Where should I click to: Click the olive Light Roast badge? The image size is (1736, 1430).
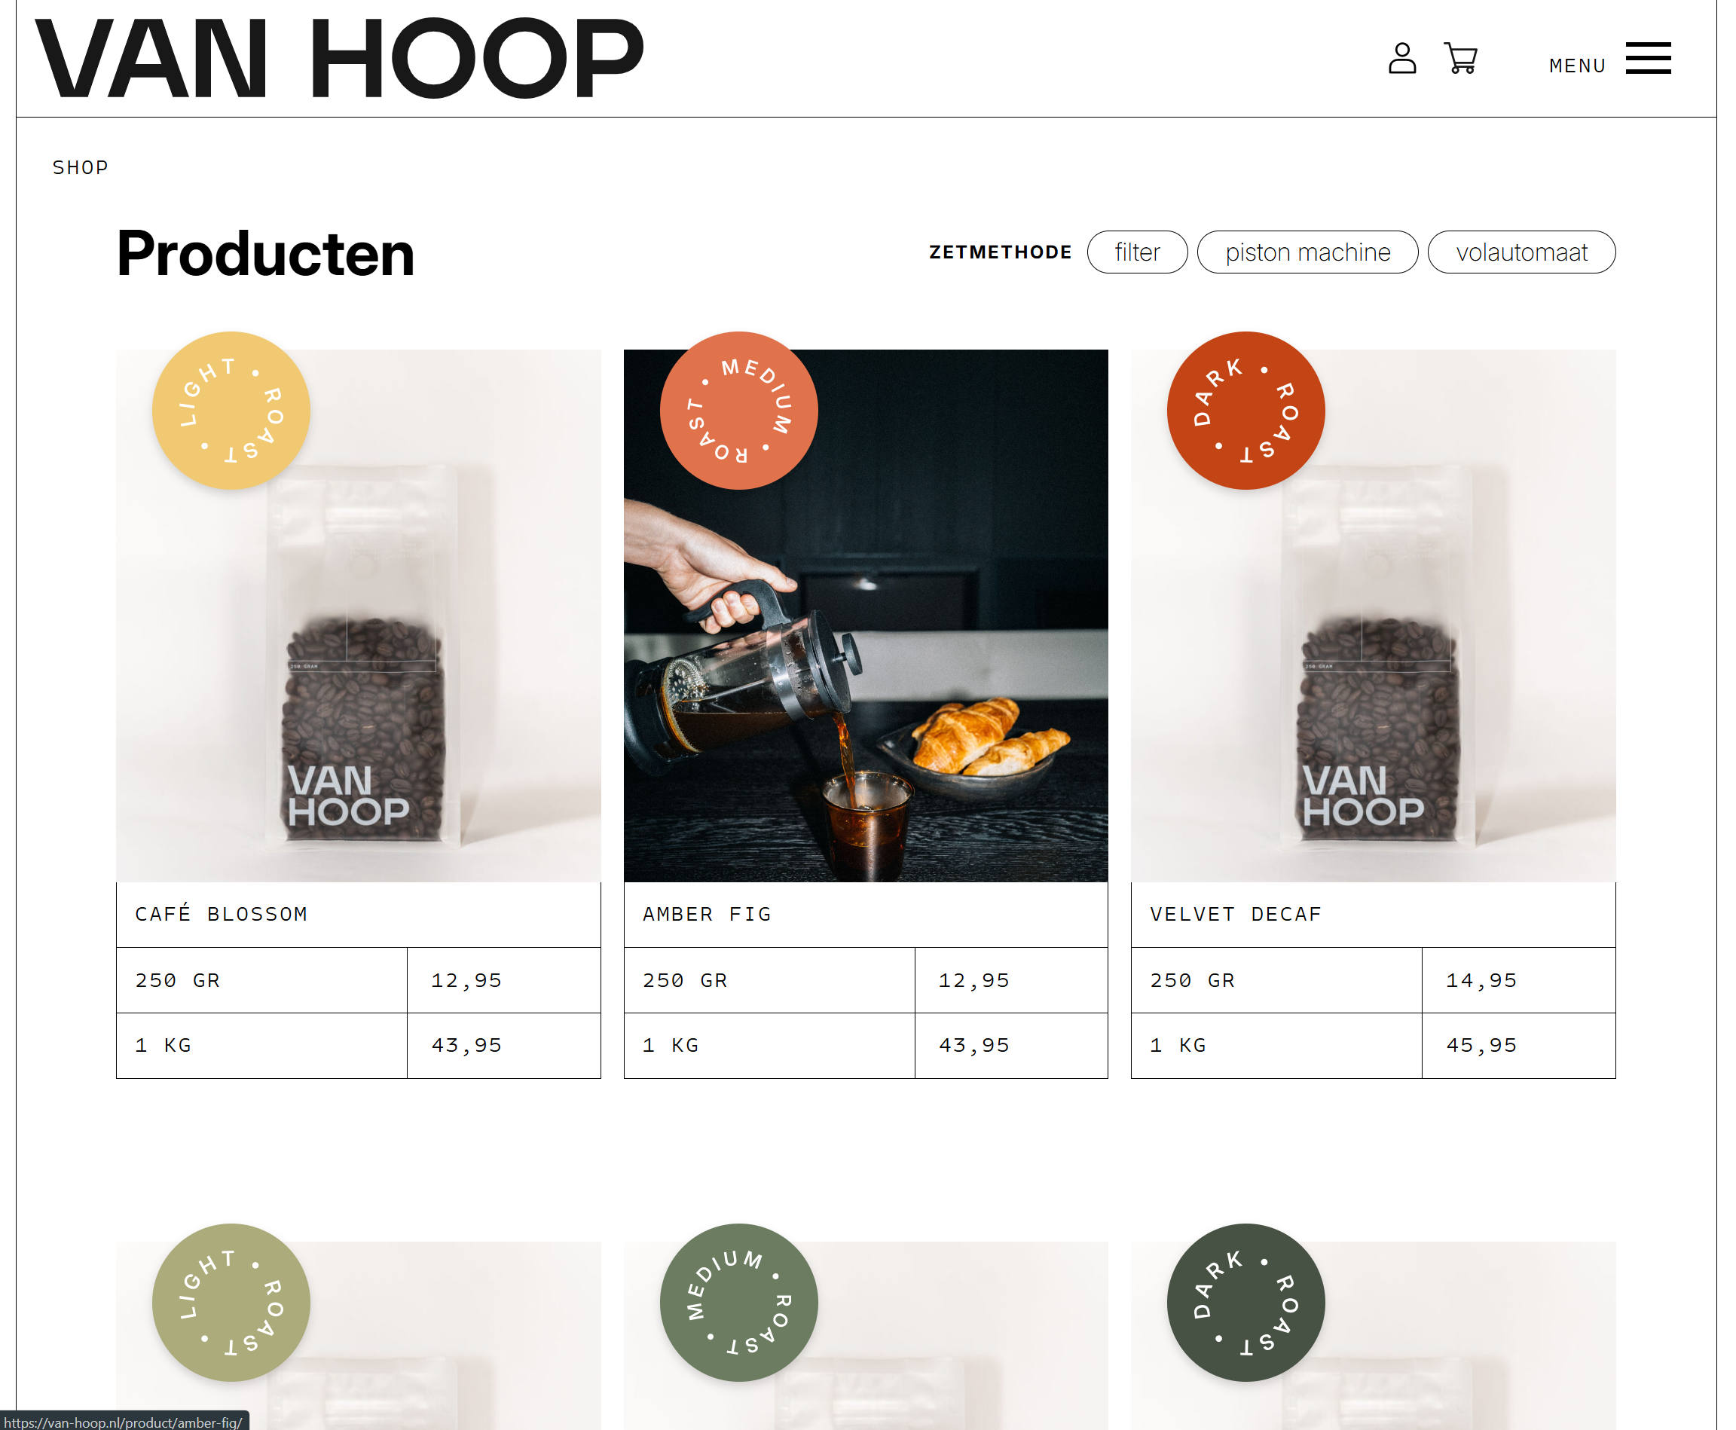click(231, 1303)
